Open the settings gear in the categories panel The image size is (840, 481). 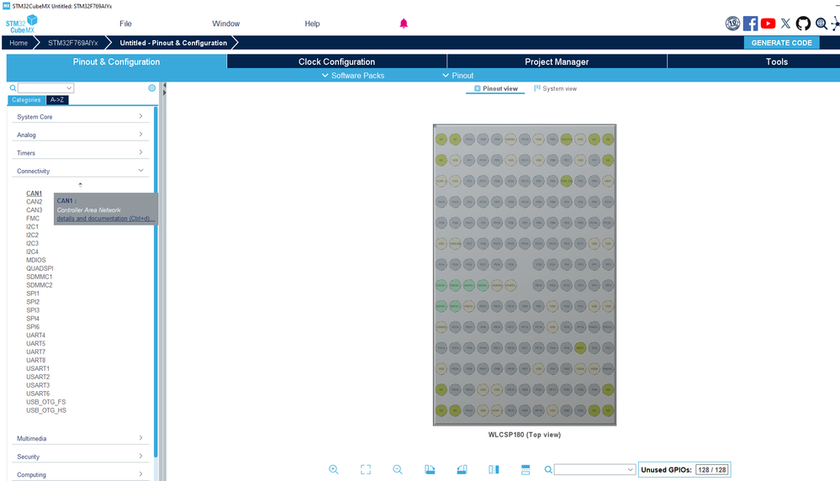(151, 87)
